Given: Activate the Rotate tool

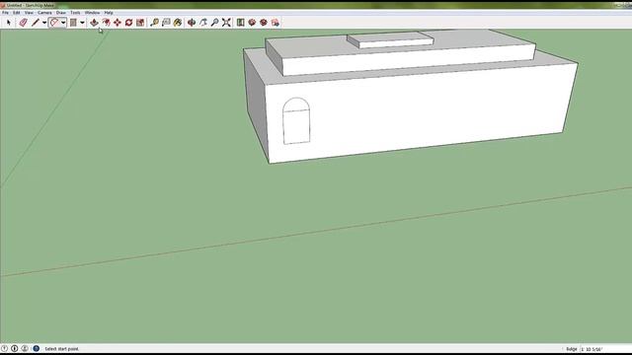Looking at the screenshot, I should point(129,23).
